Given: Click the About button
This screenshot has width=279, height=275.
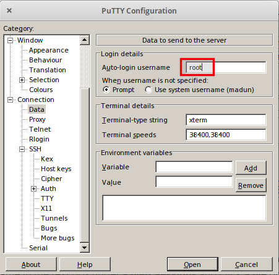Looking at the screenshot, I should click(x=31, y=264).
